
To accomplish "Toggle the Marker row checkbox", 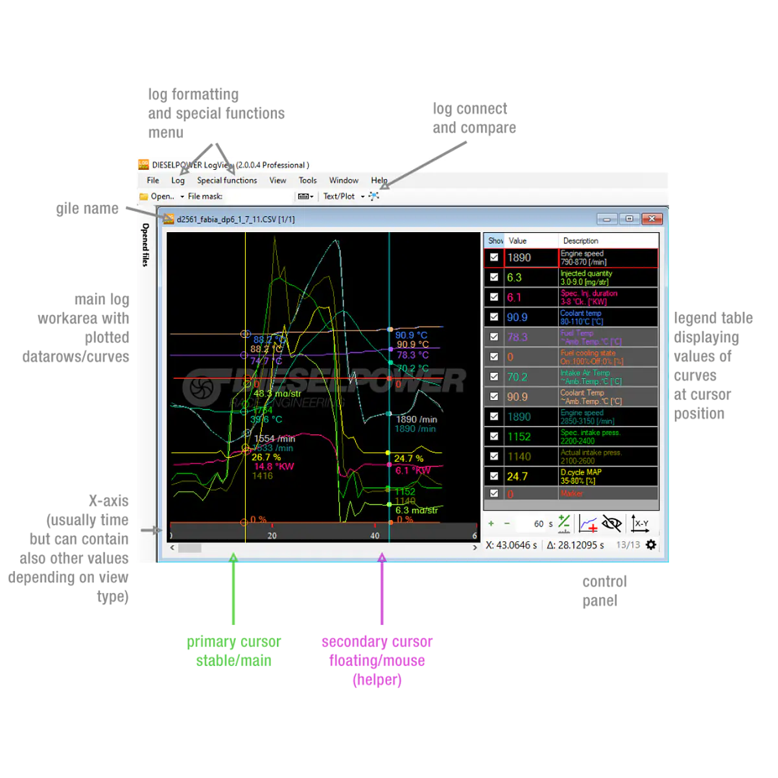I will point(494,493).
